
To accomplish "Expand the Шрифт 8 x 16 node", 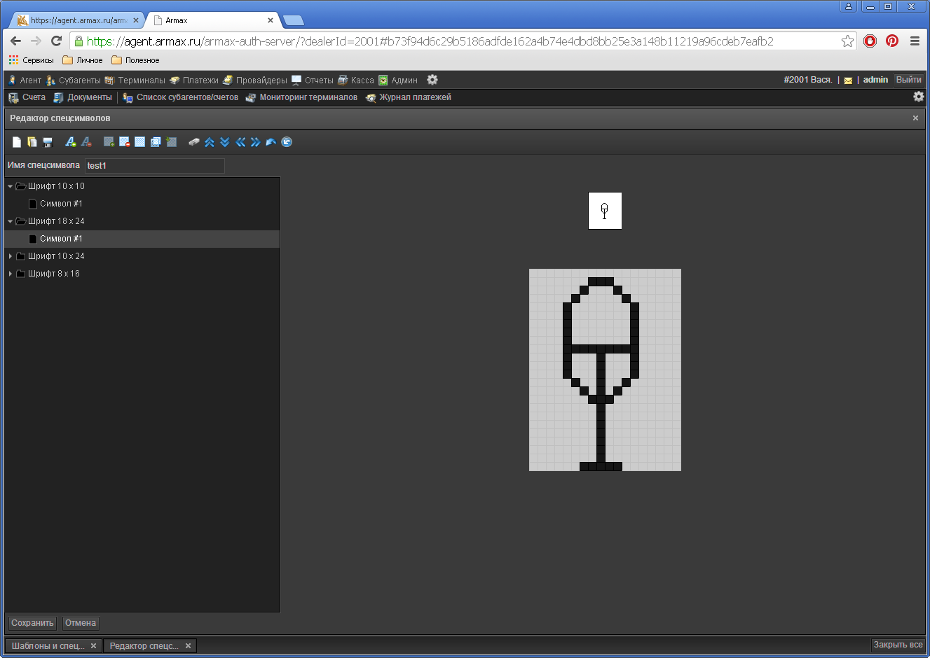I will tap(10, 274).
